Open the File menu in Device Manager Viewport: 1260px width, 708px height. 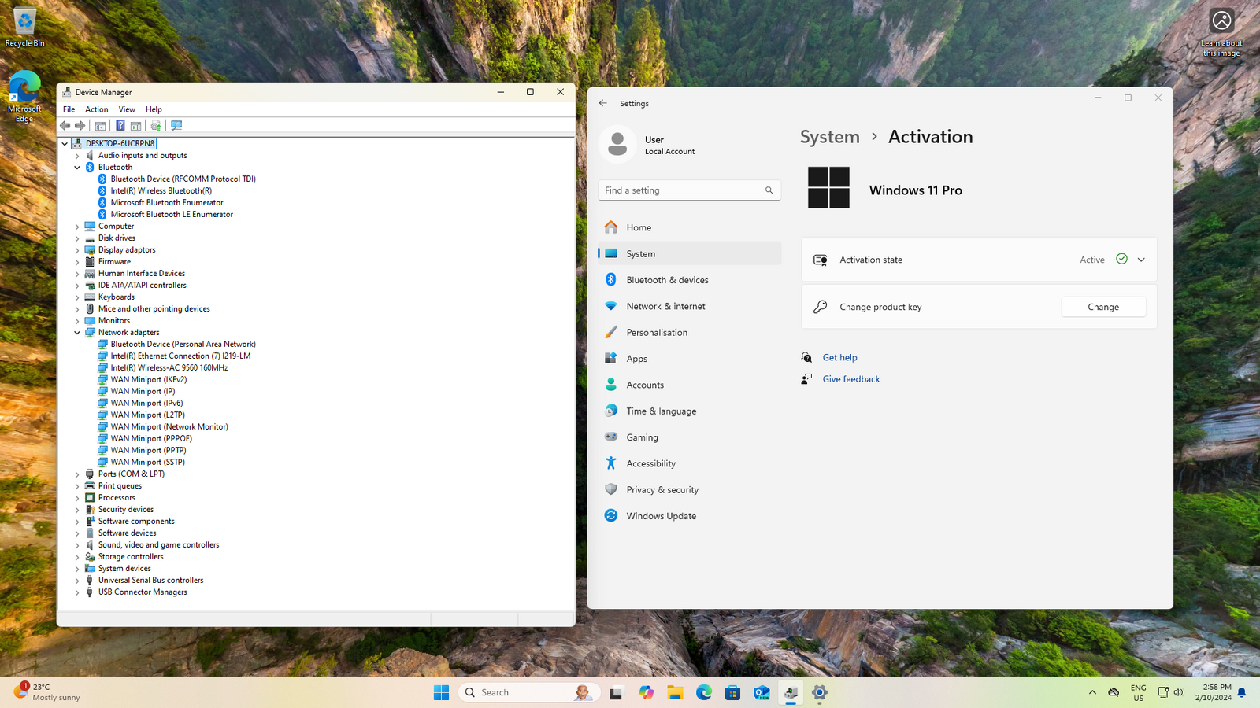coord(69,109)
